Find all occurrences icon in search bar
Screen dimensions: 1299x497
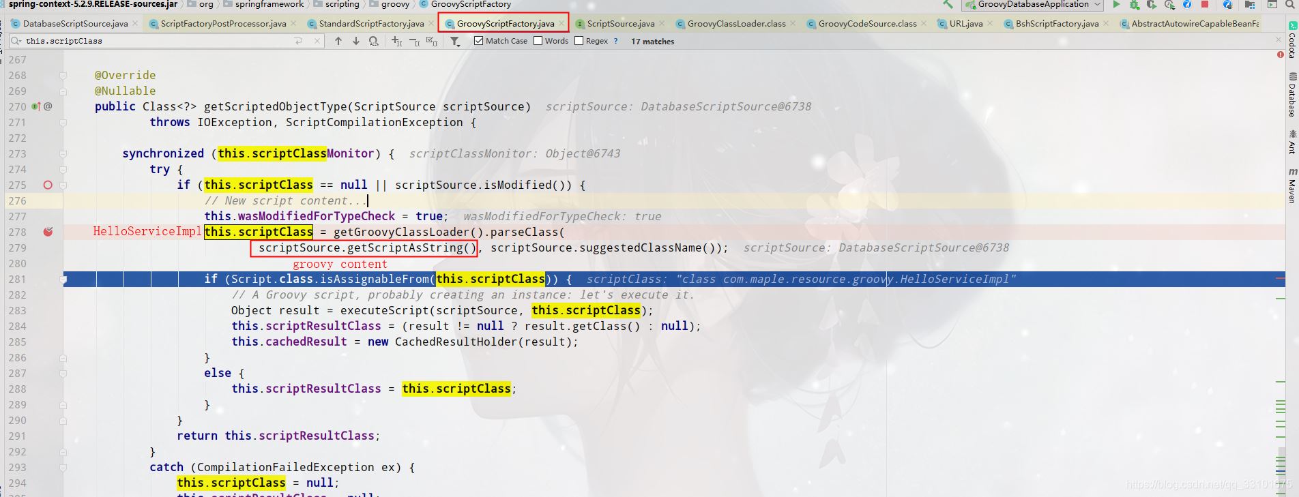coord(373,41)
